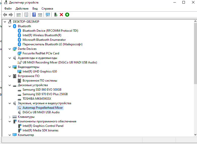
Task: Click the green Enable device icon
Action: point(67,15)
